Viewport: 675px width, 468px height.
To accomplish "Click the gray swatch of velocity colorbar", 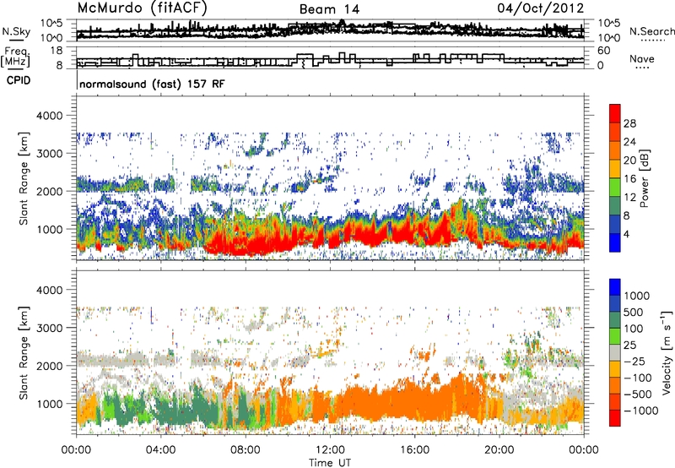I will (x=615, y=352).
